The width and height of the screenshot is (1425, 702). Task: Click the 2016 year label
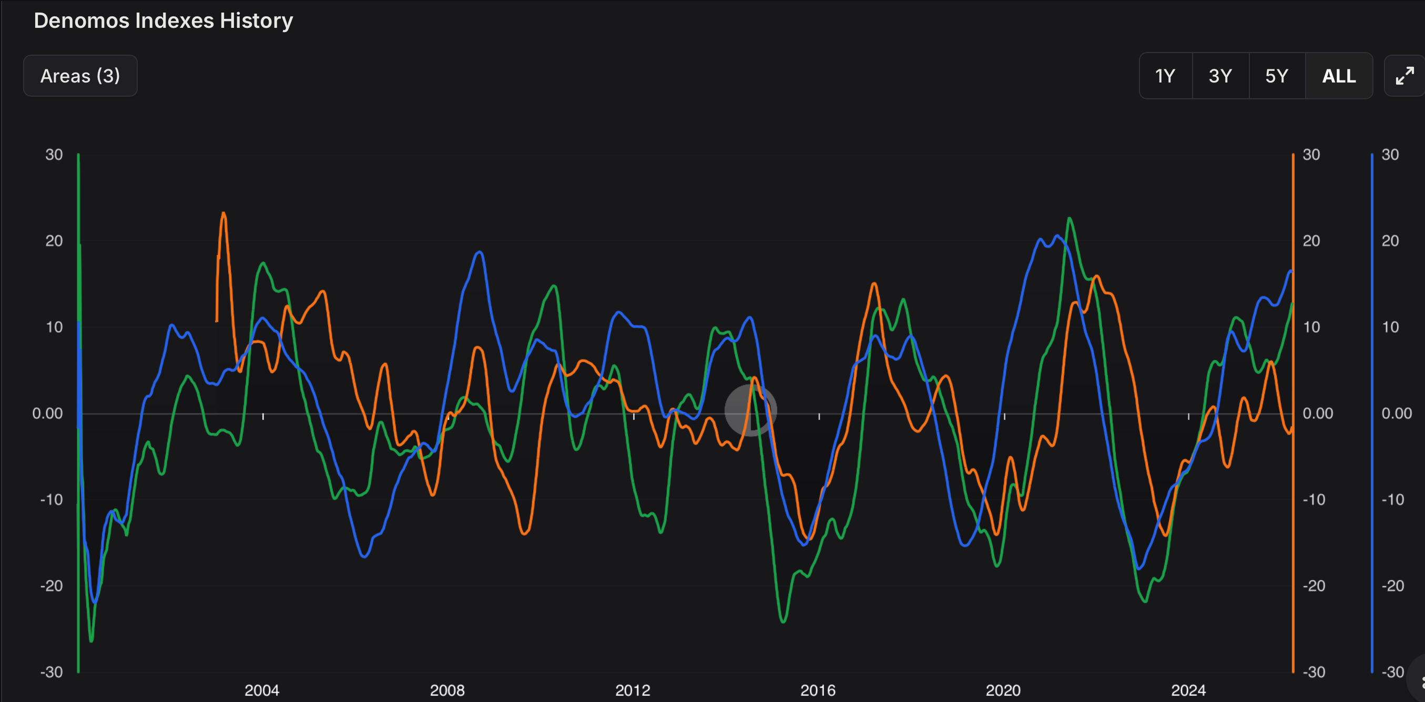tap(818, 690)
